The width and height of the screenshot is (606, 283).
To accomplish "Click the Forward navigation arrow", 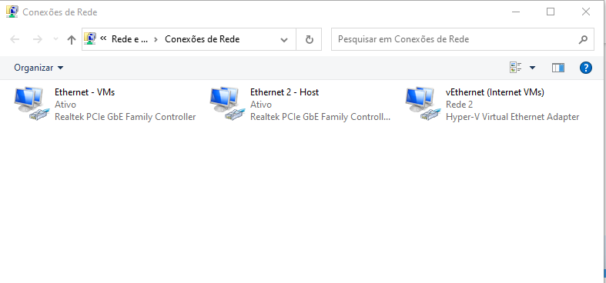I will click(37, 39).
